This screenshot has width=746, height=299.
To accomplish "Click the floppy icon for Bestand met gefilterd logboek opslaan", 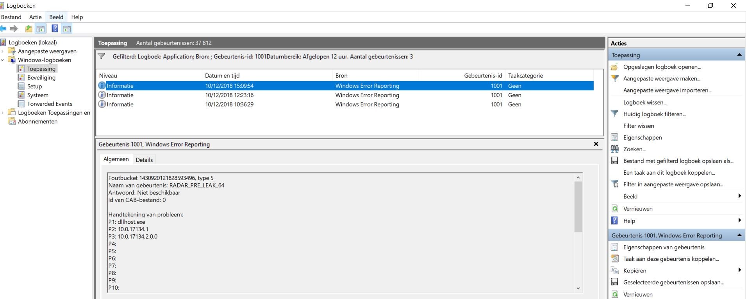I will [x=615, y=161].
